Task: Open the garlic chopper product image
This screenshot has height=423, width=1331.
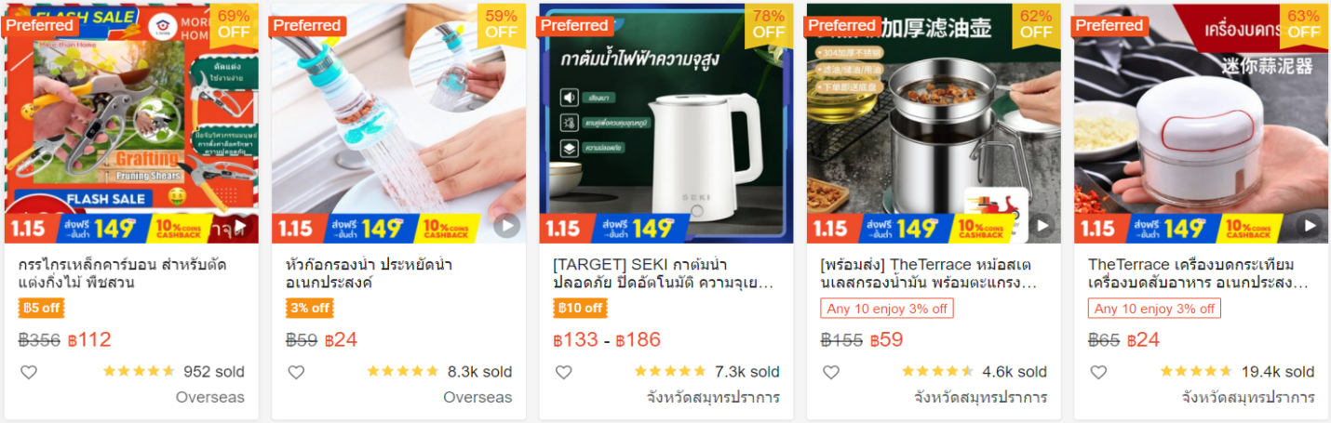Action: click(1201, 124)
